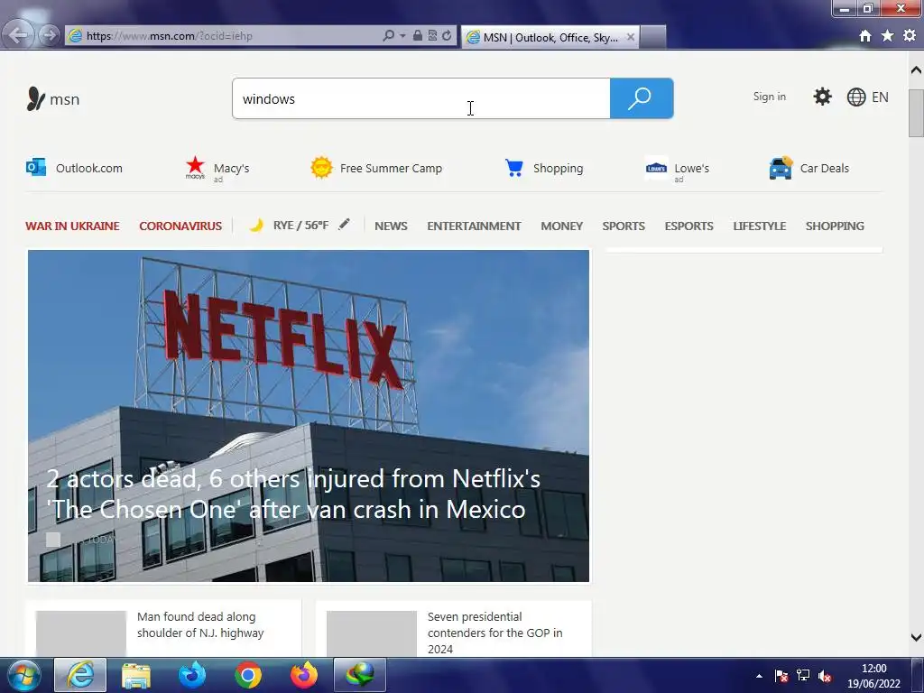Click the vertical scrollbar thumb
The width and height of the screenshot is (924, 693).
point(916,113)
